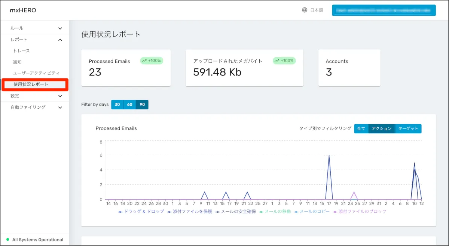Open the トレース report page
Viewport: 449px width, 246px height.
[x=21, y=51]
